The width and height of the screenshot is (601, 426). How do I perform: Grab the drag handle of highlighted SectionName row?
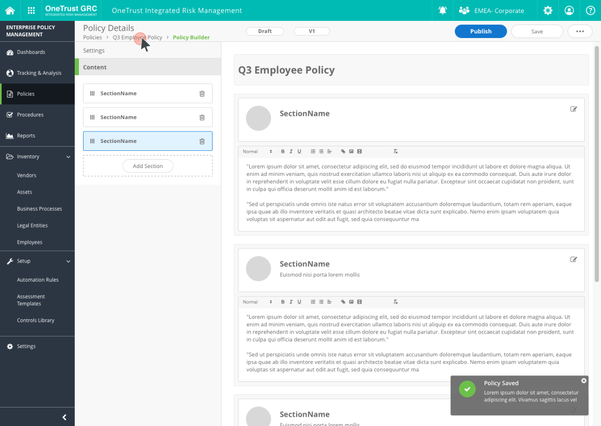point(92,141)
